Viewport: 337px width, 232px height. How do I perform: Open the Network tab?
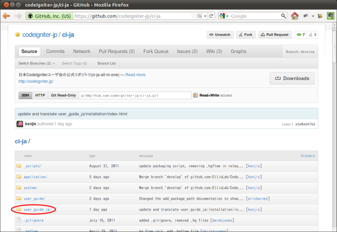pos(82,51)
